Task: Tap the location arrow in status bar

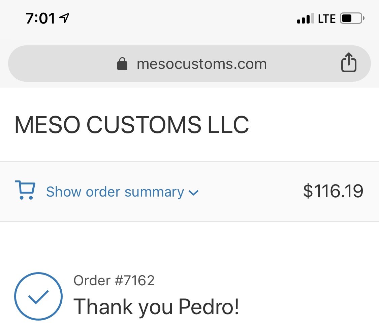Action: point(64,18)
